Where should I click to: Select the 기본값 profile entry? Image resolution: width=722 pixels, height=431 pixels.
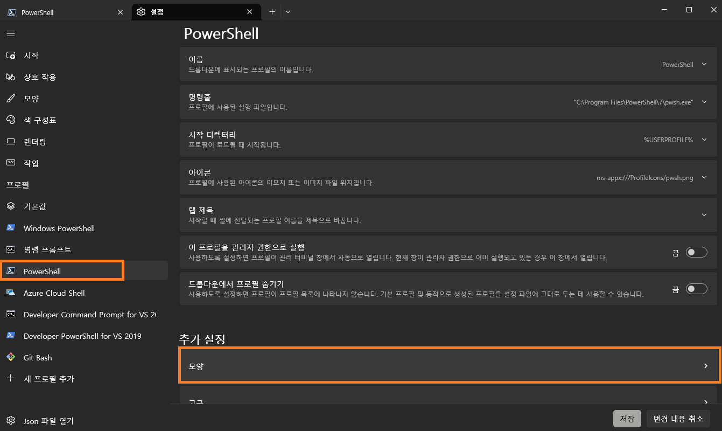pos(85,206)
